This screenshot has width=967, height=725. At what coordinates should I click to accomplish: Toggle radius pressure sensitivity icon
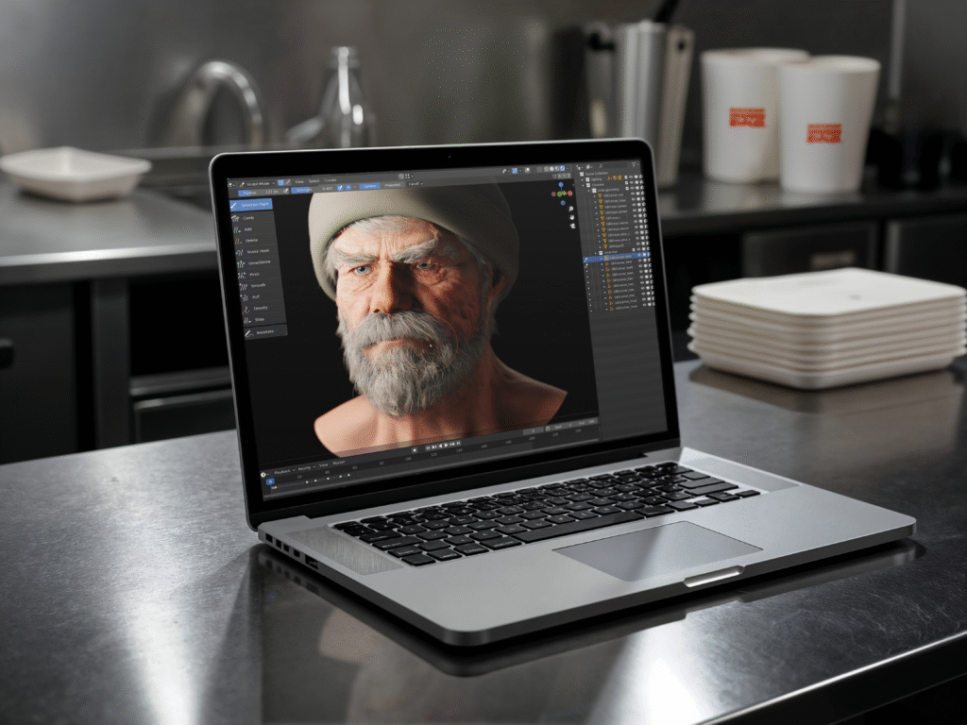[x=286, y=191]
